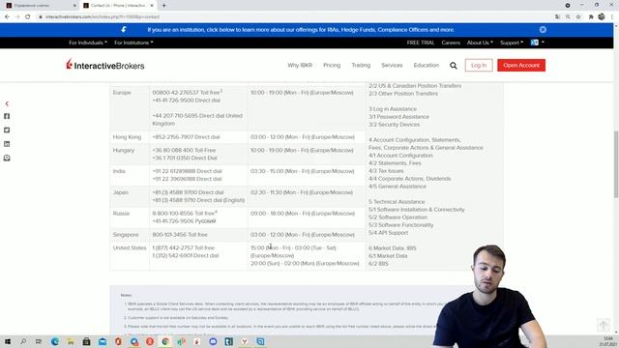619x348 pixels.
Task: Click the red Open Account button
Action: pyautogui.click(x=521, y=65)
